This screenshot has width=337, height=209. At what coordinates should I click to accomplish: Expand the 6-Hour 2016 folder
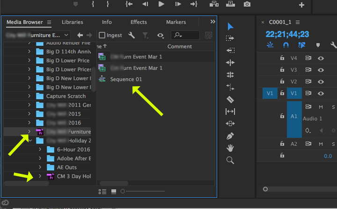[x=40, y=149]
